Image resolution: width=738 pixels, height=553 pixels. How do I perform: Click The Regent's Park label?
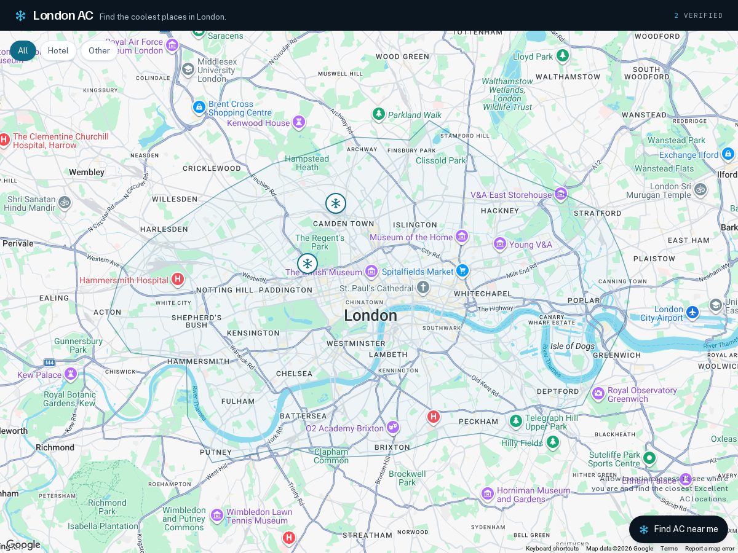(320, 242)
